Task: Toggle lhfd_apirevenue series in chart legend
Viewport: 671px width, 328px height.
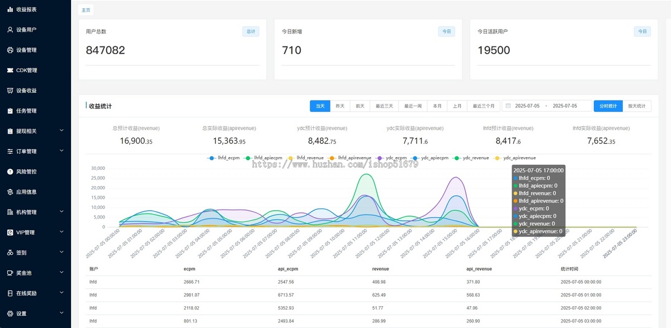Action: [x=350, y=158]
